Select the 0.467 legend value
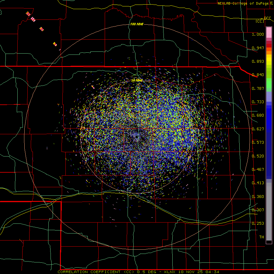 pyautogui.click(x=258, y=170)
